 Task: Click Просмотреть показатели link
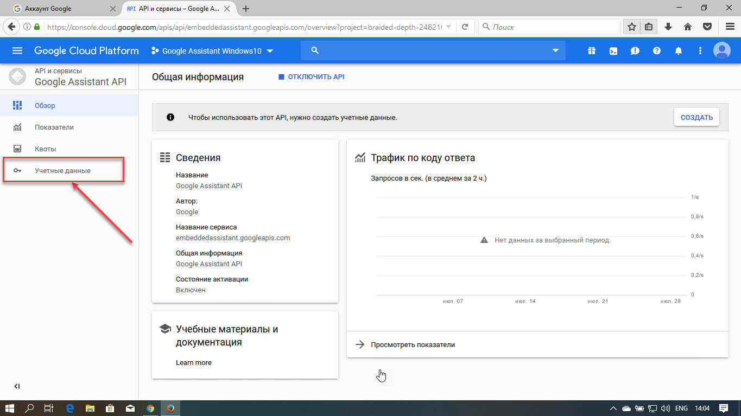coord(413,344)
